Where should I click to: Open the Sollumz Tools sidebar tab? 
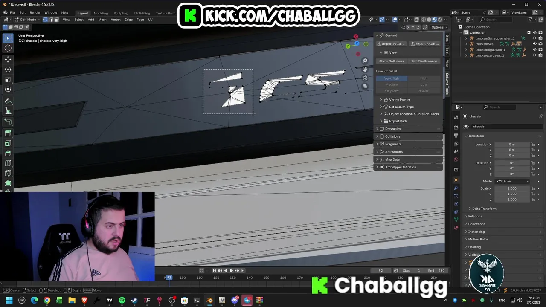(x=447, y=84)
